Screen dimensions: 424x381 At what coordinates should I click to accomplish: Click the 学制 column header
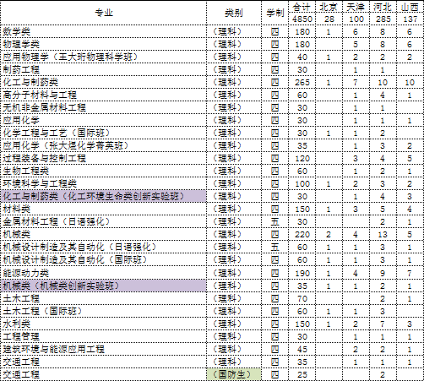[x=275, y=13]
